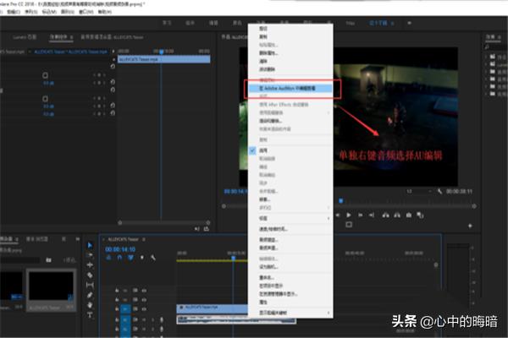Click Effect Controls bottom zoom scrollbar

click(164, 222)
